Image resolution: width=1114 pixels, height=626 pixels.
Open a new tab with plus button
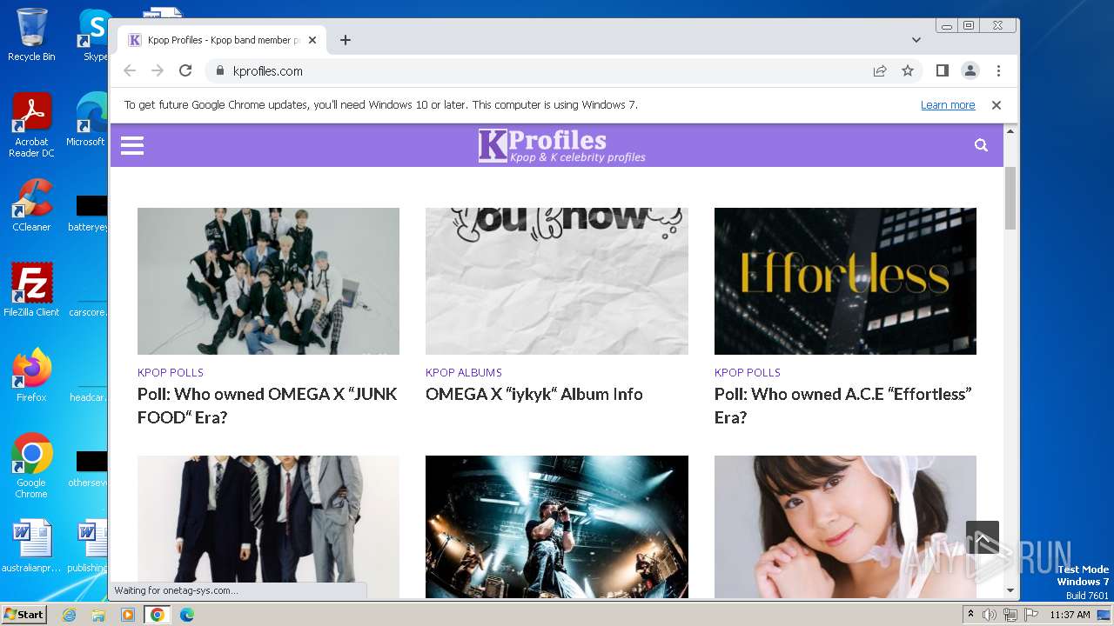tap(346, 40)
